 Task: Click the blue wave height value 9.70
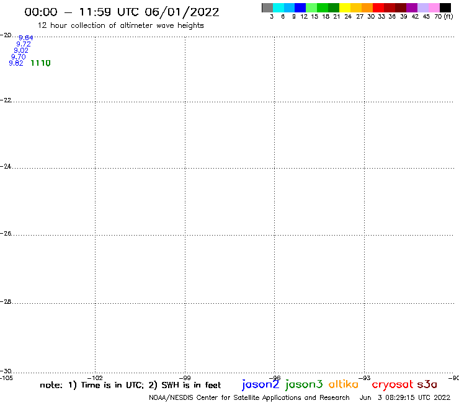[x=19, y=57]
